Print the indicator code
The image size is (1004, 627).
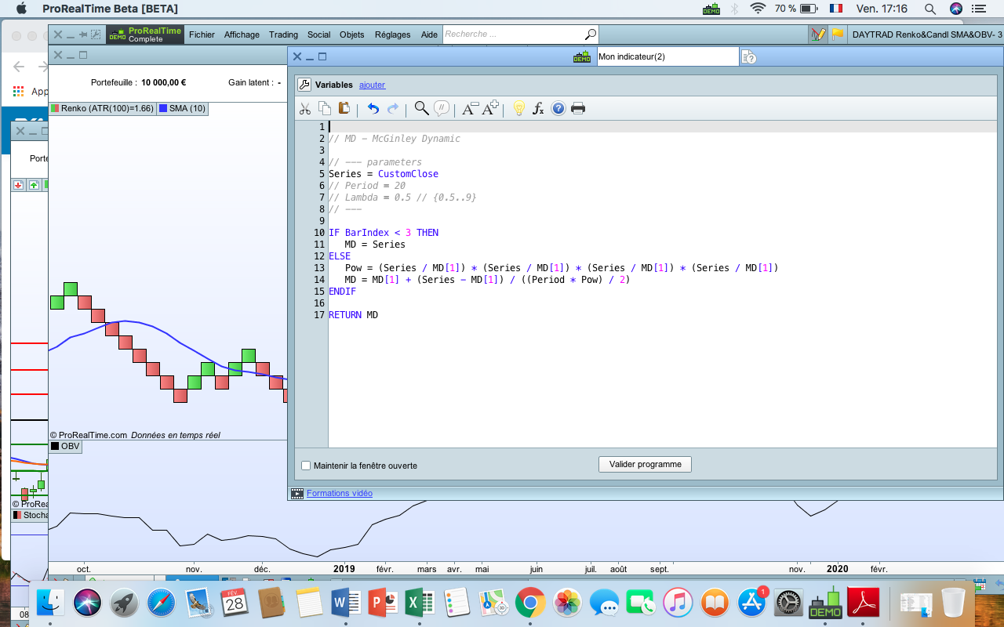578,109
